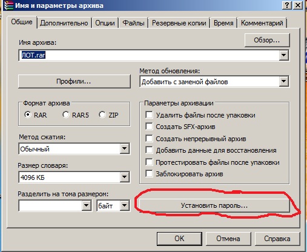Go to the Резервные копии tab
The image size is (307, 252).
[179, 23]
